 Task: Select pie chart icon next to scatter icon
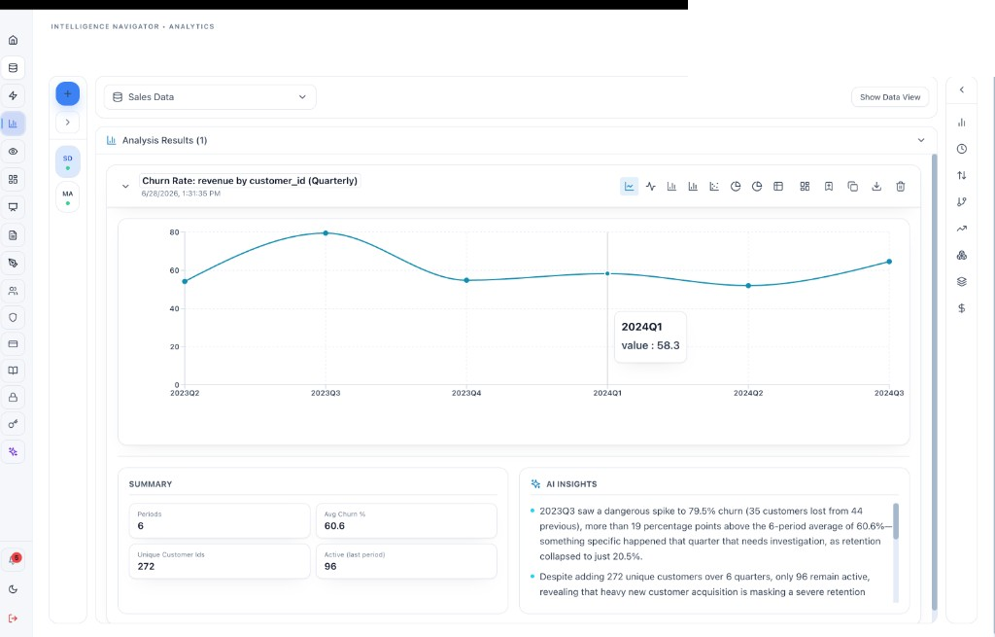[736, 187]
